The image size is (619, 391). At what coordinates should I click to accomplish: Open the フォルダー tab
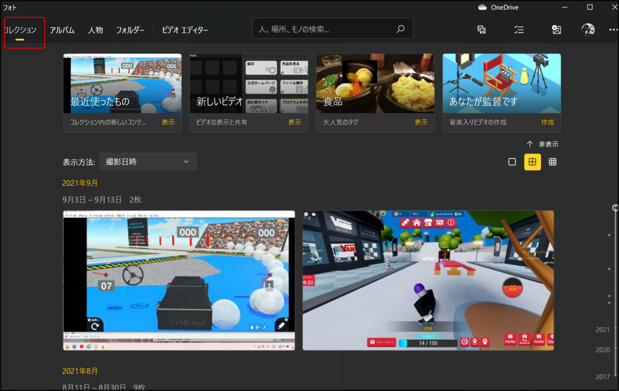tap(130, 30)
